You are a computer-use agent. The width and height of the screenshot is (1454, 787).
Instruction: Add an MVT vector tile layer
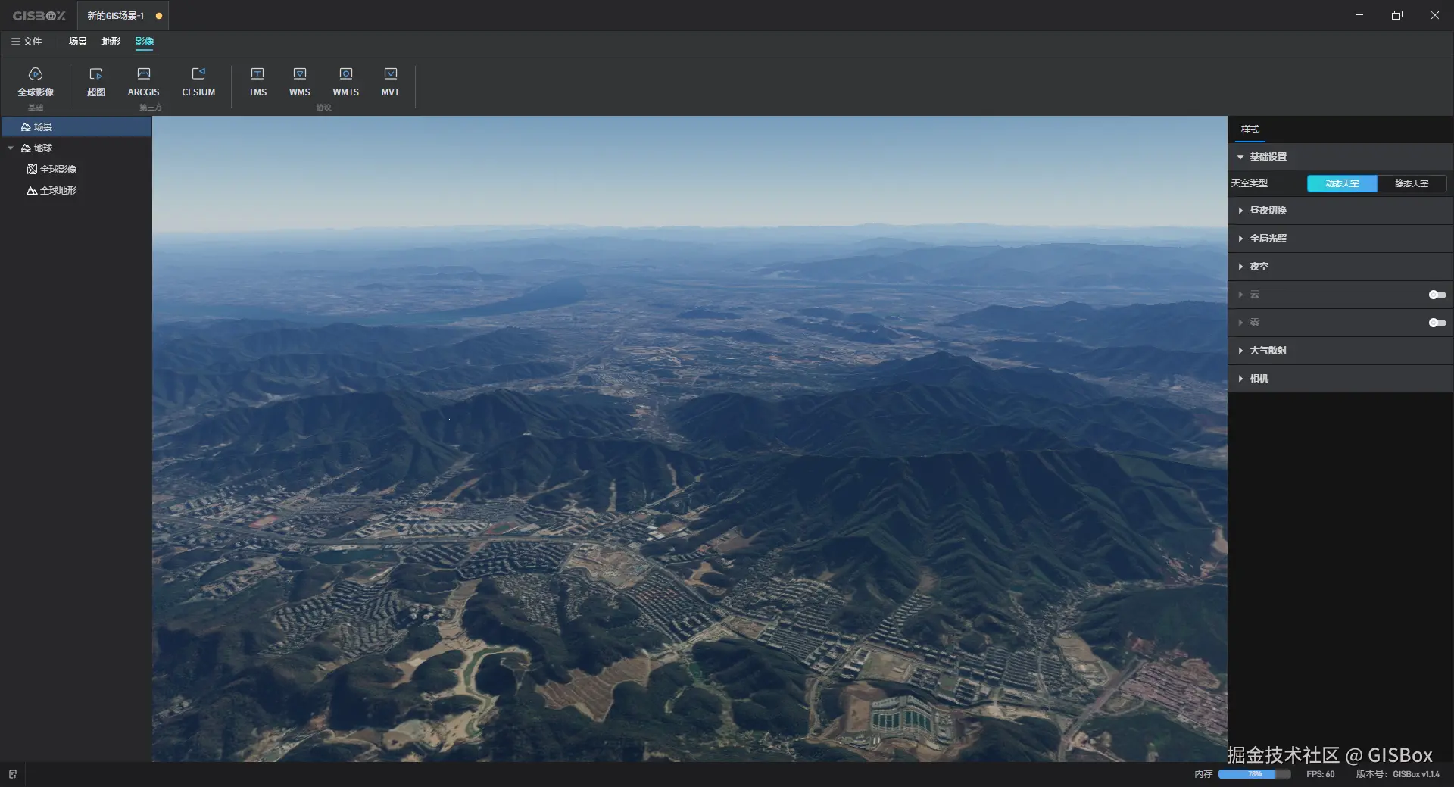pos(390,82)
